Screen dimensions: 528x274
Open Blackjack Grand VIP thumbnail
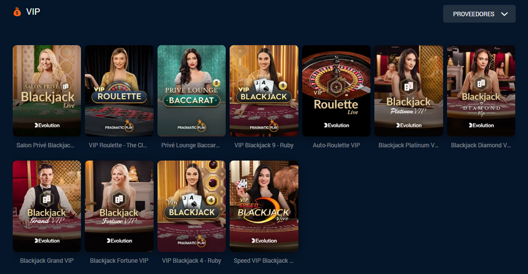(47, 206)
